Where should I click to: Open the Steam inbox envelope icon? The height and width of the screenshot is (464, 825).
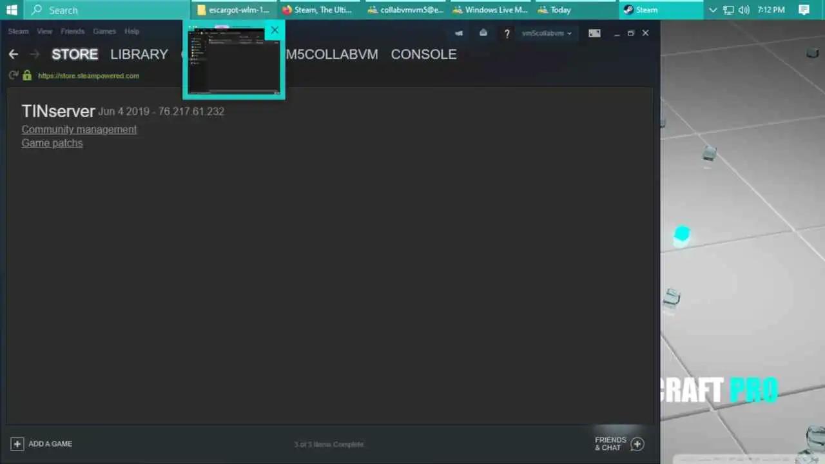483,33
